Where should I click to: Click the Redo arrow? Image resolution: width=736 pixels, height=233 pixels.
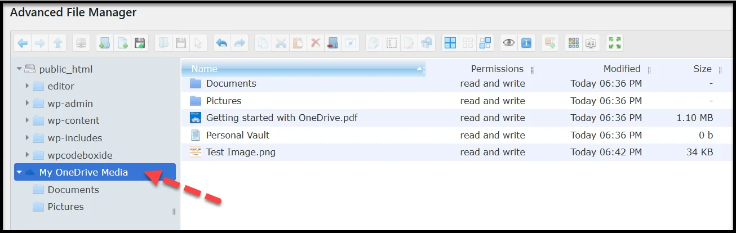pos(240,43)
